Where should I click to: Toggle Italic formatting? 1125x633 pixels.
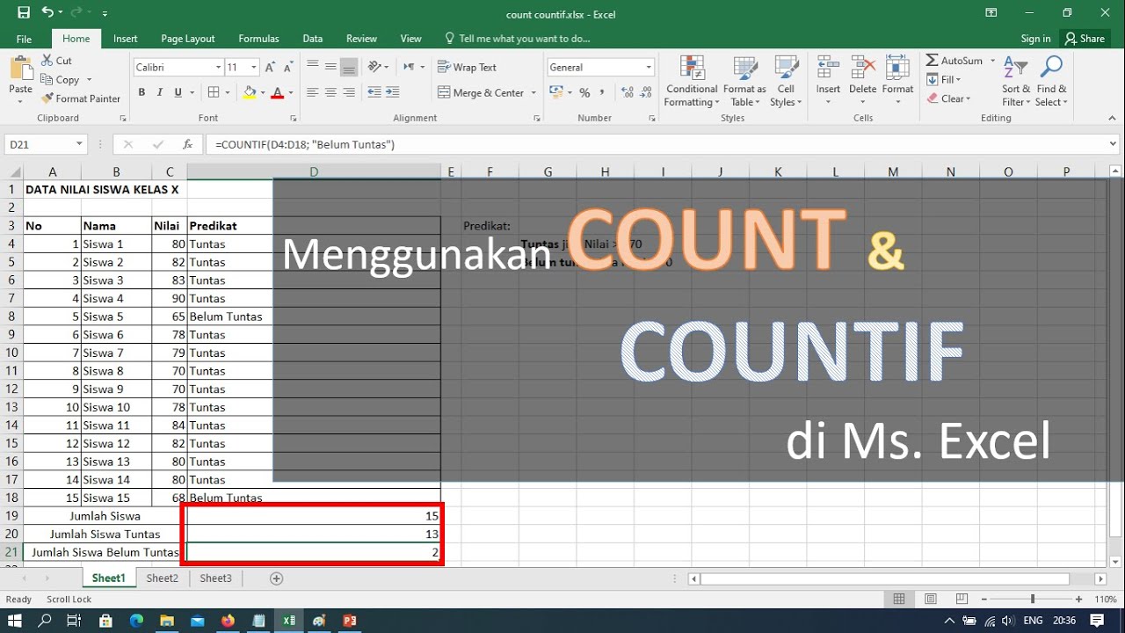coord(160,92)
